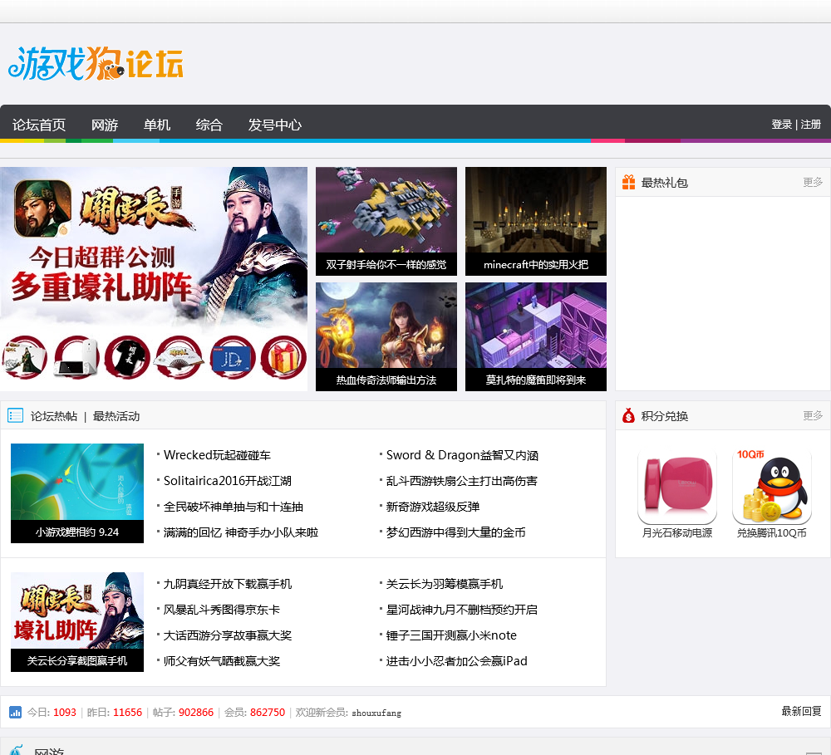This screenshot has width=831, height=755.
Task: Open the 综合 navigation item
Action: (209, 125)
